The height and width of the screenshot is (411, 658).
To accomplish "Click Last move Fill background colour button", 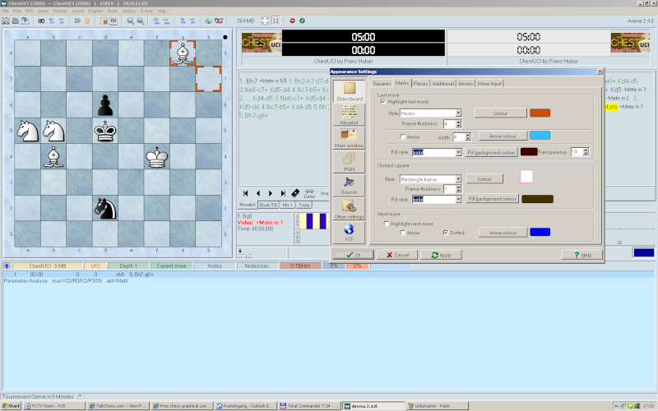I will 491,152.
